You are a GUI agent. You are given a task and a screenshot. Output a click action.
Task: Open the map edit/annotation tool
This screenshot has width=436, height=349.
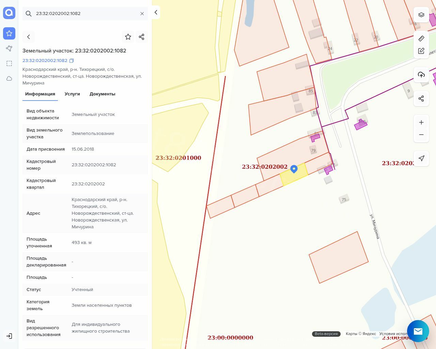coord(421,51)
